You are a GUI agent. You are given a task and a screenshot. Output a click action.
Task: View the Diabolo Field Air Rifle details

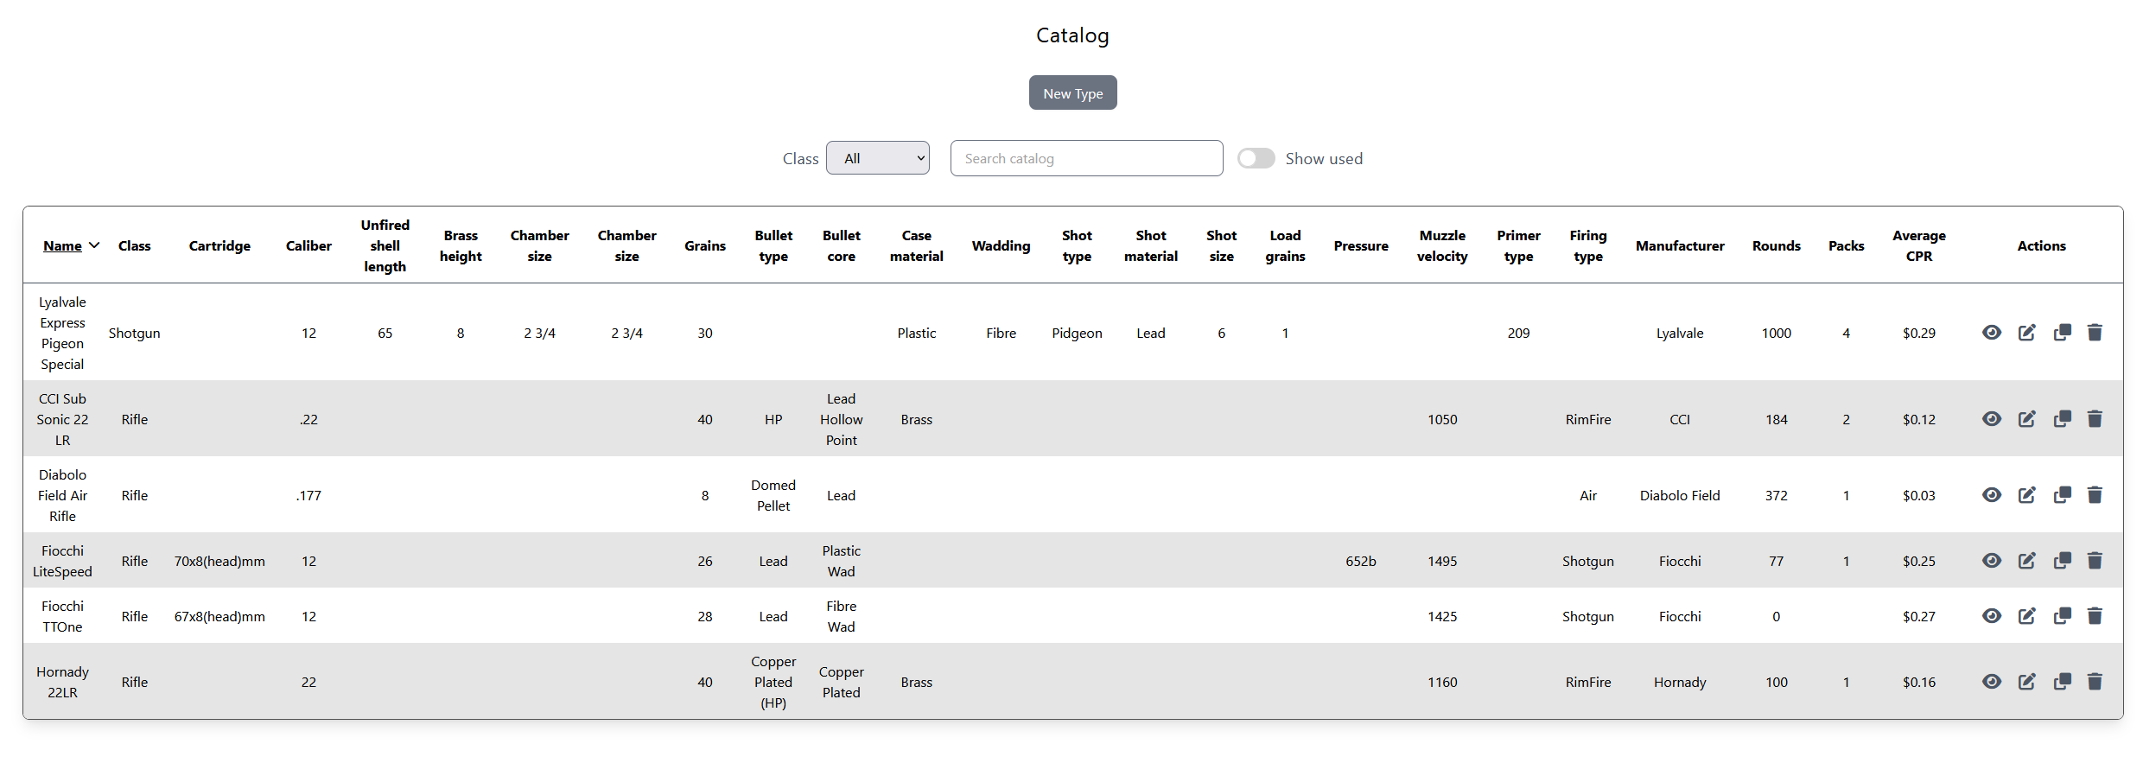coord(1992,495)
